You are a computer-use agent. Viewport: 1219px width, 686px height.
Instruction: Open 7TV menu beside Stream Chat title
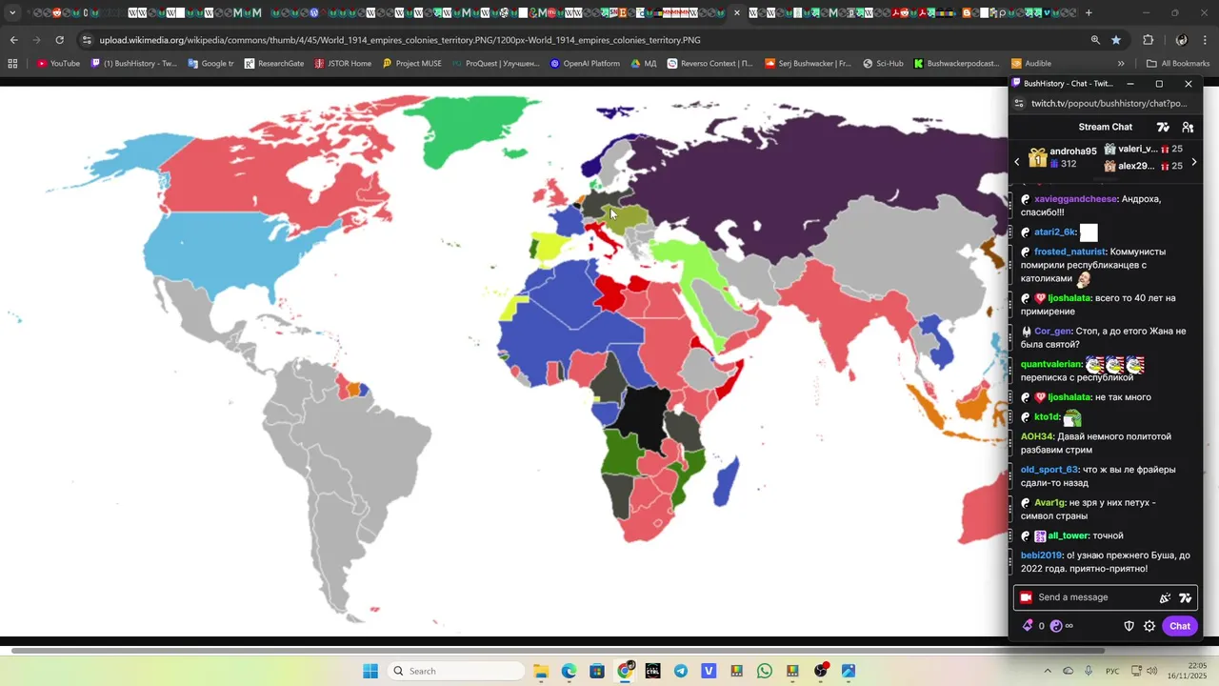pyautogui.click(x=1163, y=127)
